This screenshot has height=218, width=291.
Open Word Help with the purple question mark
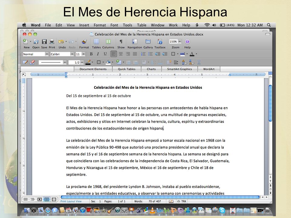click(x=187, y=42)
